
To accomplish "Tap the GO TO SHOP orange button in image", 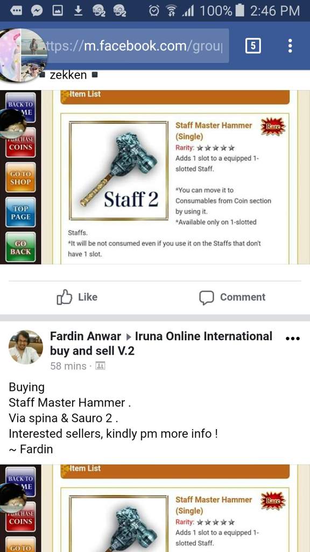I will click(20, 177).
